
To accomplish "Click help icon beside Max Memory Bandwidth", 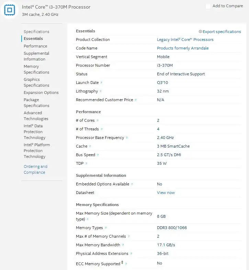I will (x=123, y=245).
